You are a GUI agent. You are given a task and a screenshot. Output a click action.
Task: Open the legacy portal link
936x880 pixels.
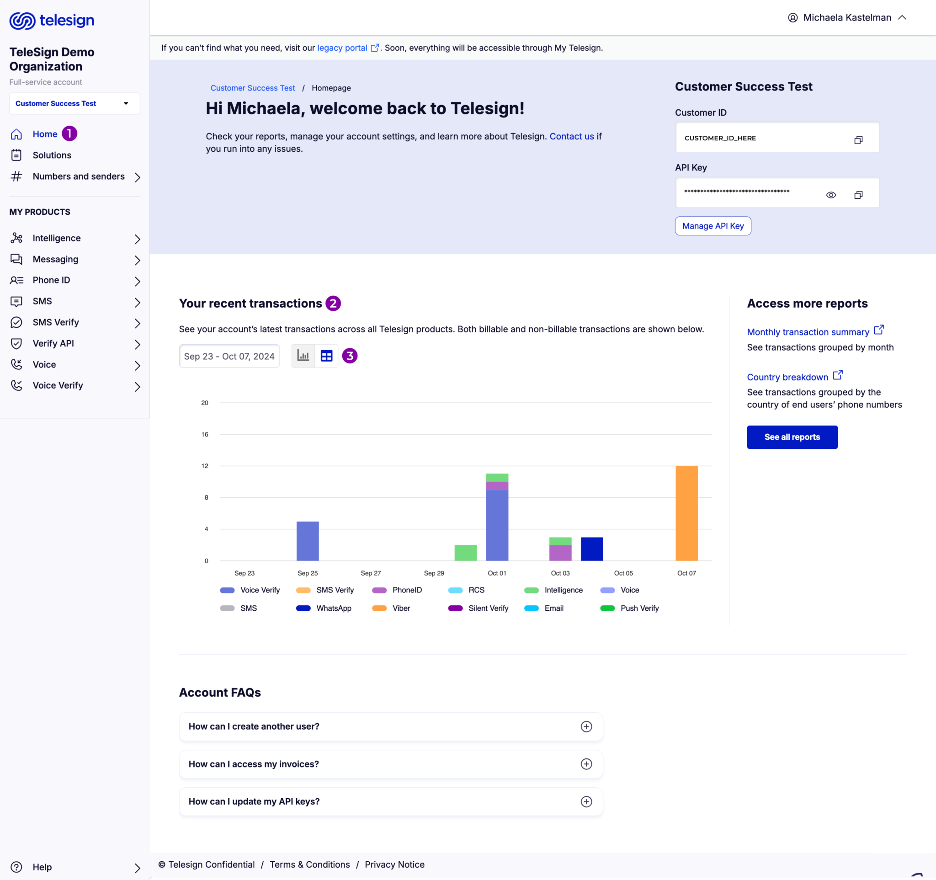pyautogui.click(x=342, y=48)
